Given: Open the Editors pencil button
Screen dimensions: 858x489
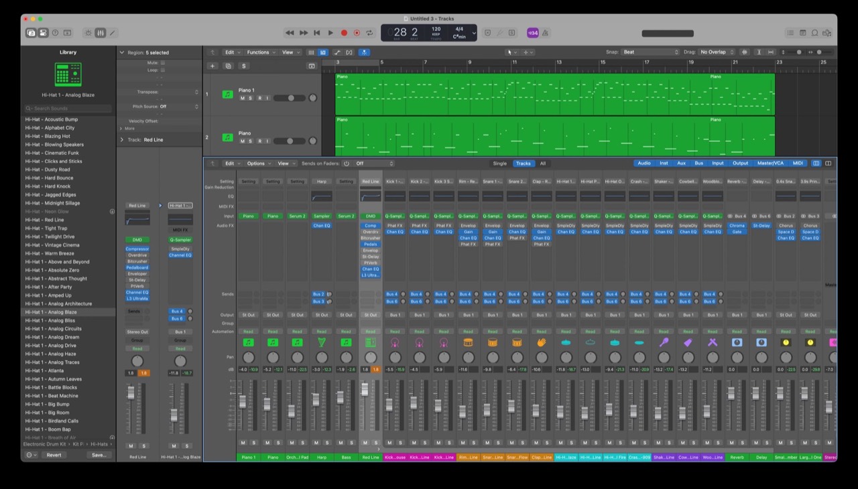Looking at the screenshot, I should click(x=113, y=33).
